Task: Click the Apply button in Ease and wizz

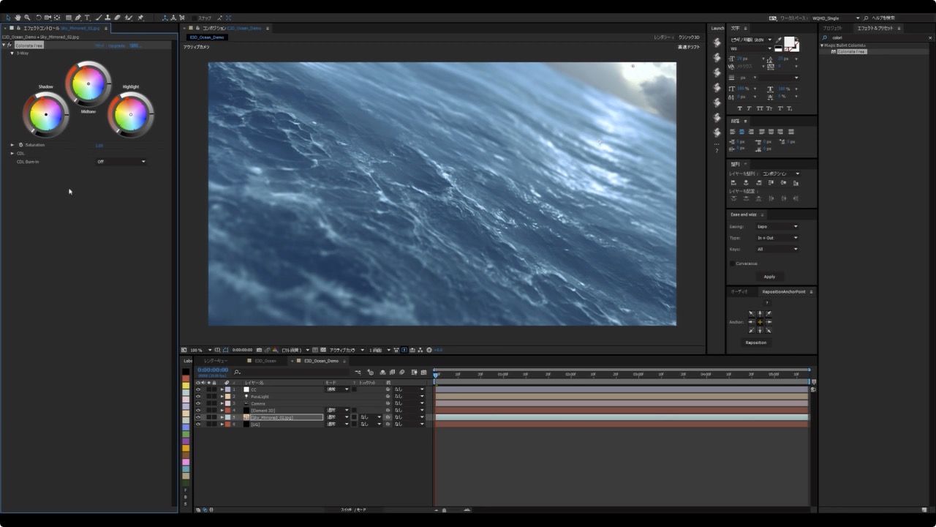Action: [769, 277]
